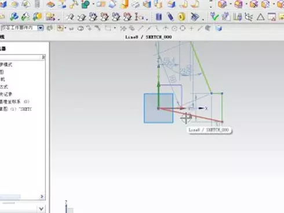This screenshot has width=284, height=213.
Task: Click the navigator horizontal scrollbar thumb
Action: (10, 197)
